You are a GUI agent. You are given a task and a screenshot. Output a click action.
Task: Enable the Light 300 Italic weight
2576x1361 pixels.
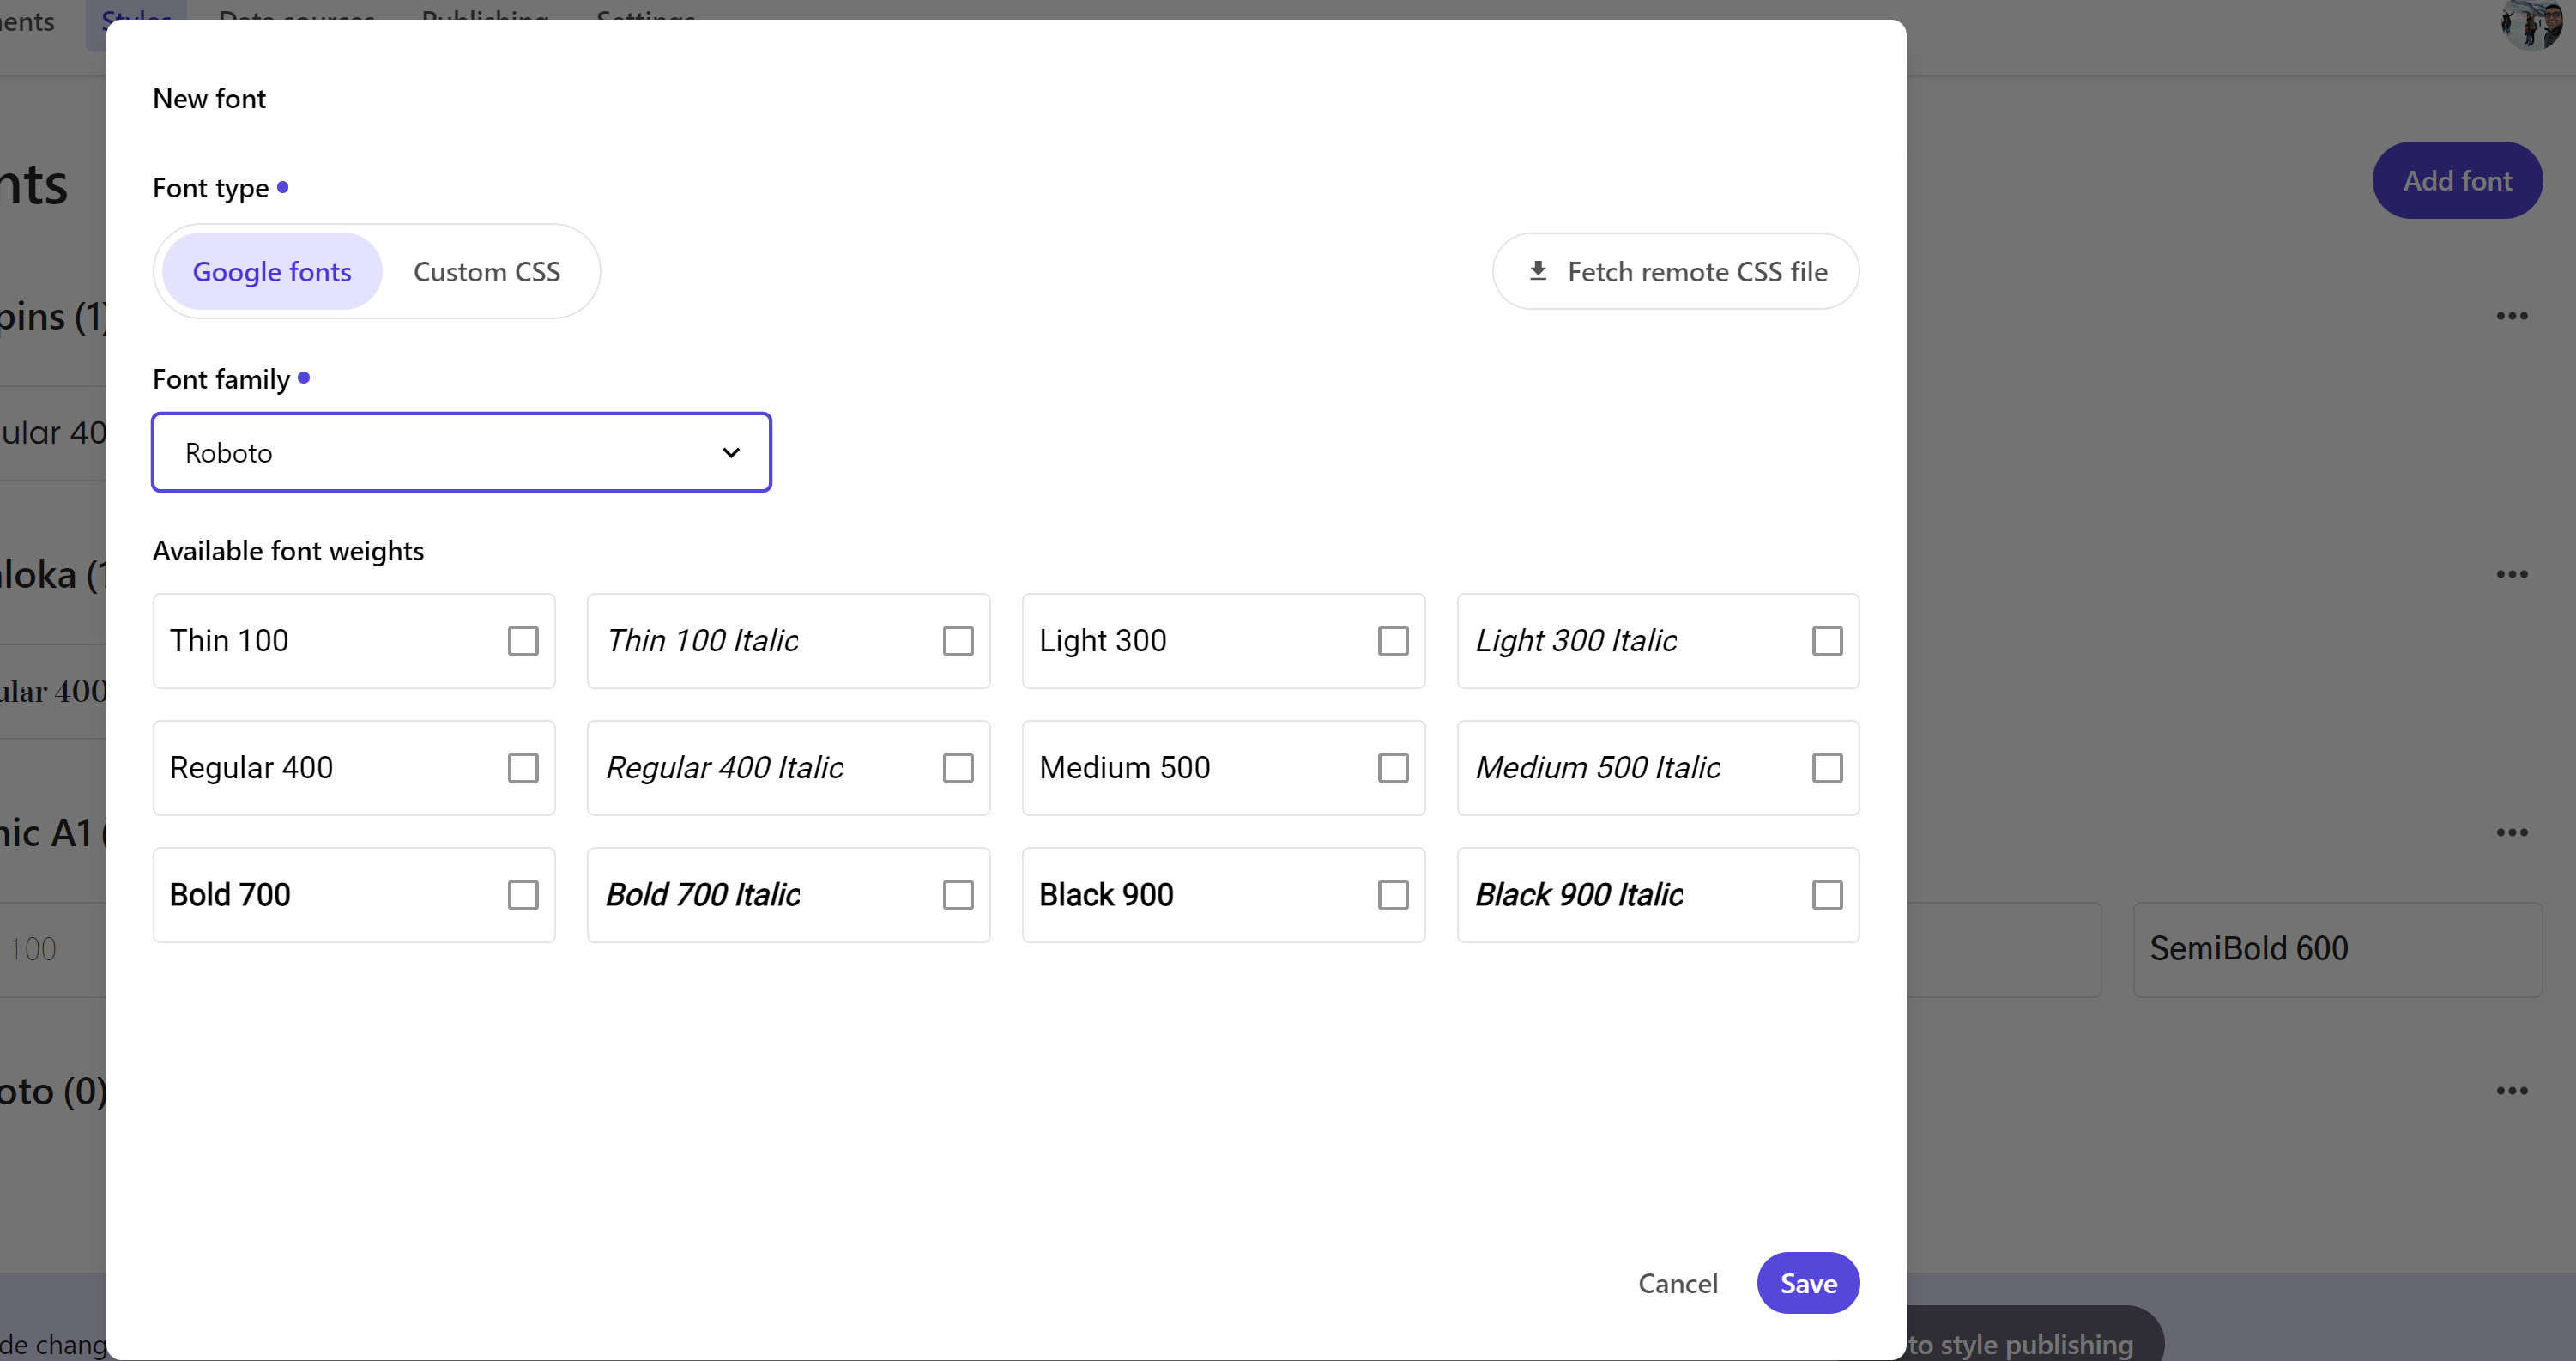1827,641
